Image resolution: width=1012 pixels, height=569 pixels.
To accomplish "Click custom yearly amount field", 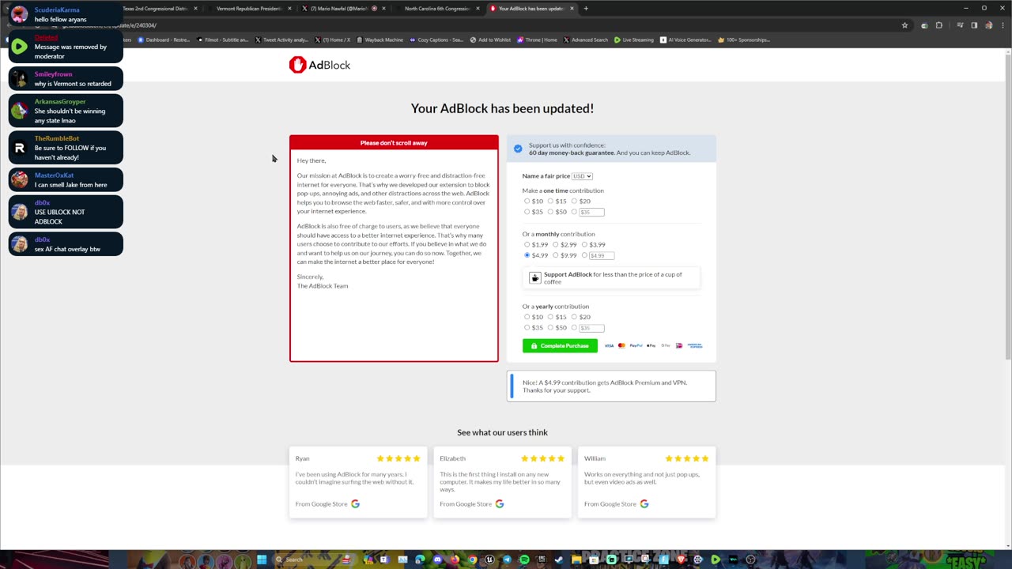I will point(591,328).
